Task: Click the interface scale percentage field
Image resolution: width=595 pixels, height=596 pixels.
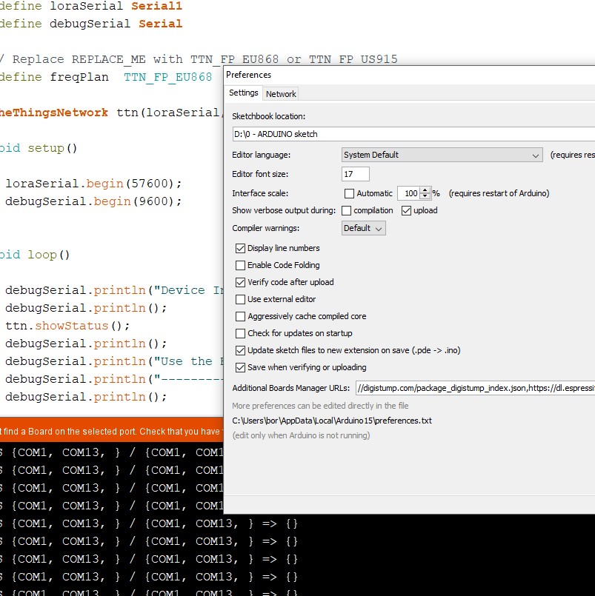Action: coord(408,193)
